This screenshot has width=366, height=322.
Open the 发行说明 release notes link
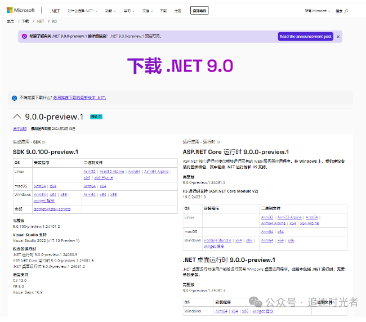[x=20, y=129]
